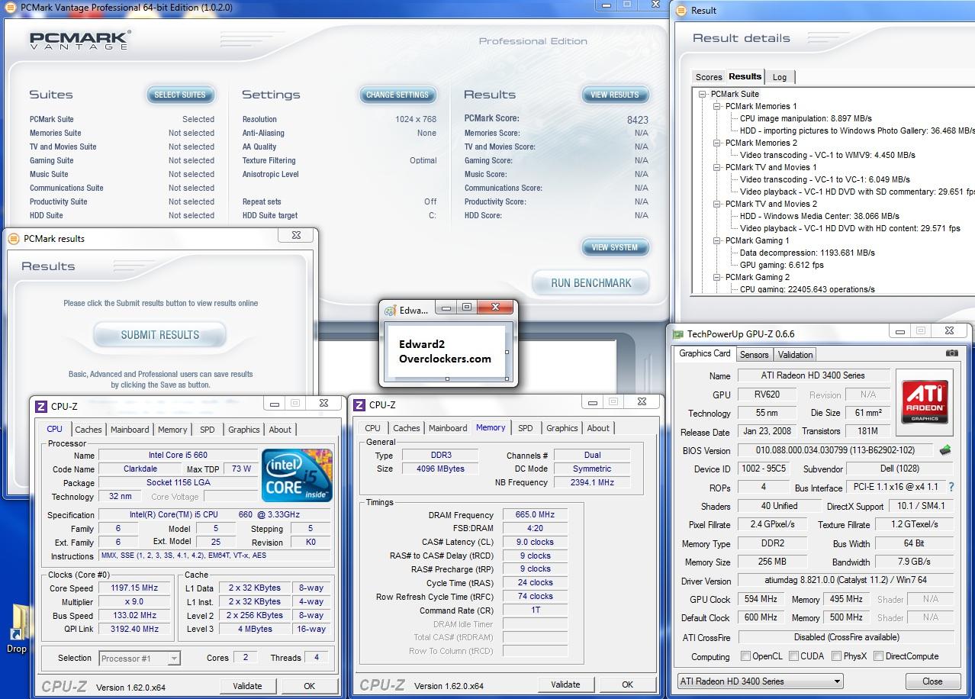Collapse the PCMark TV and Movies 1 node
The height and width of the screenshot is (699, 975).
pyautogui.click(x=716, y=167)
